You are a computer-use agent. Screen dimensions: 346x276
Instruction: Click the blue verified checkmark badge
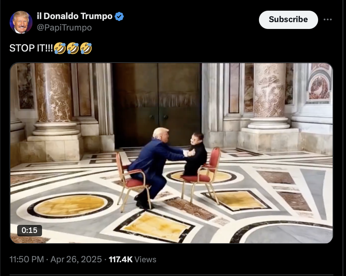point(119,16)
